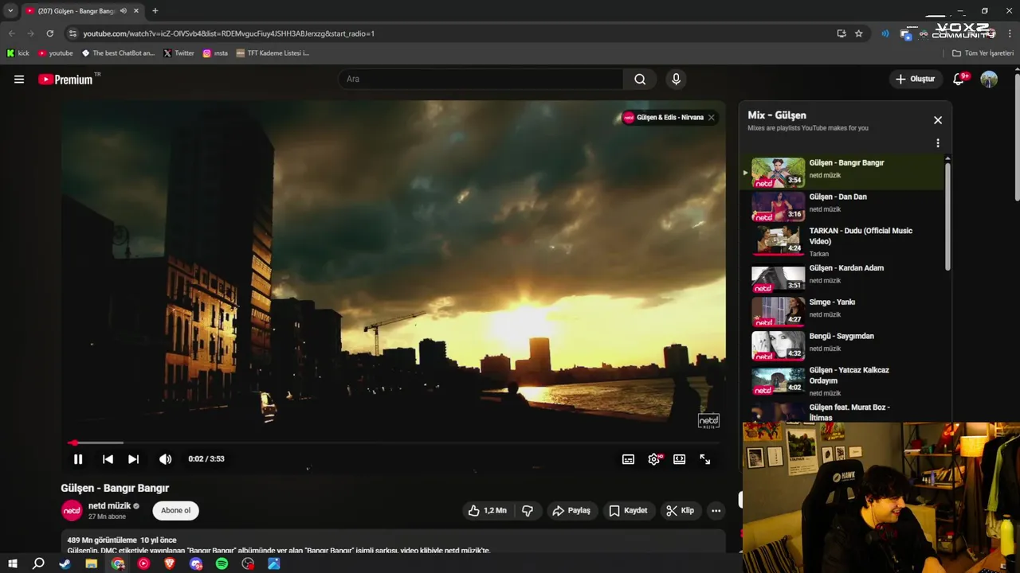Open Windows taskbar search
The image size is (1020, 573).
[38, 563]
